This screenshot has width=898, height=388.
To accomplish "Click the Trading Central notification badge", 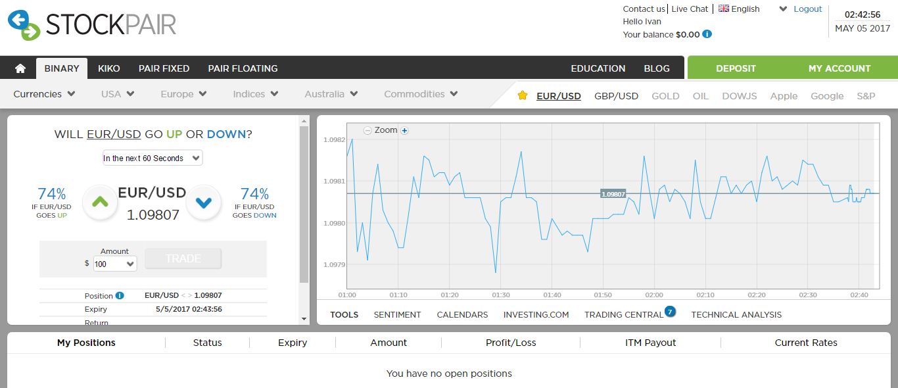I will tap(670, 311).
